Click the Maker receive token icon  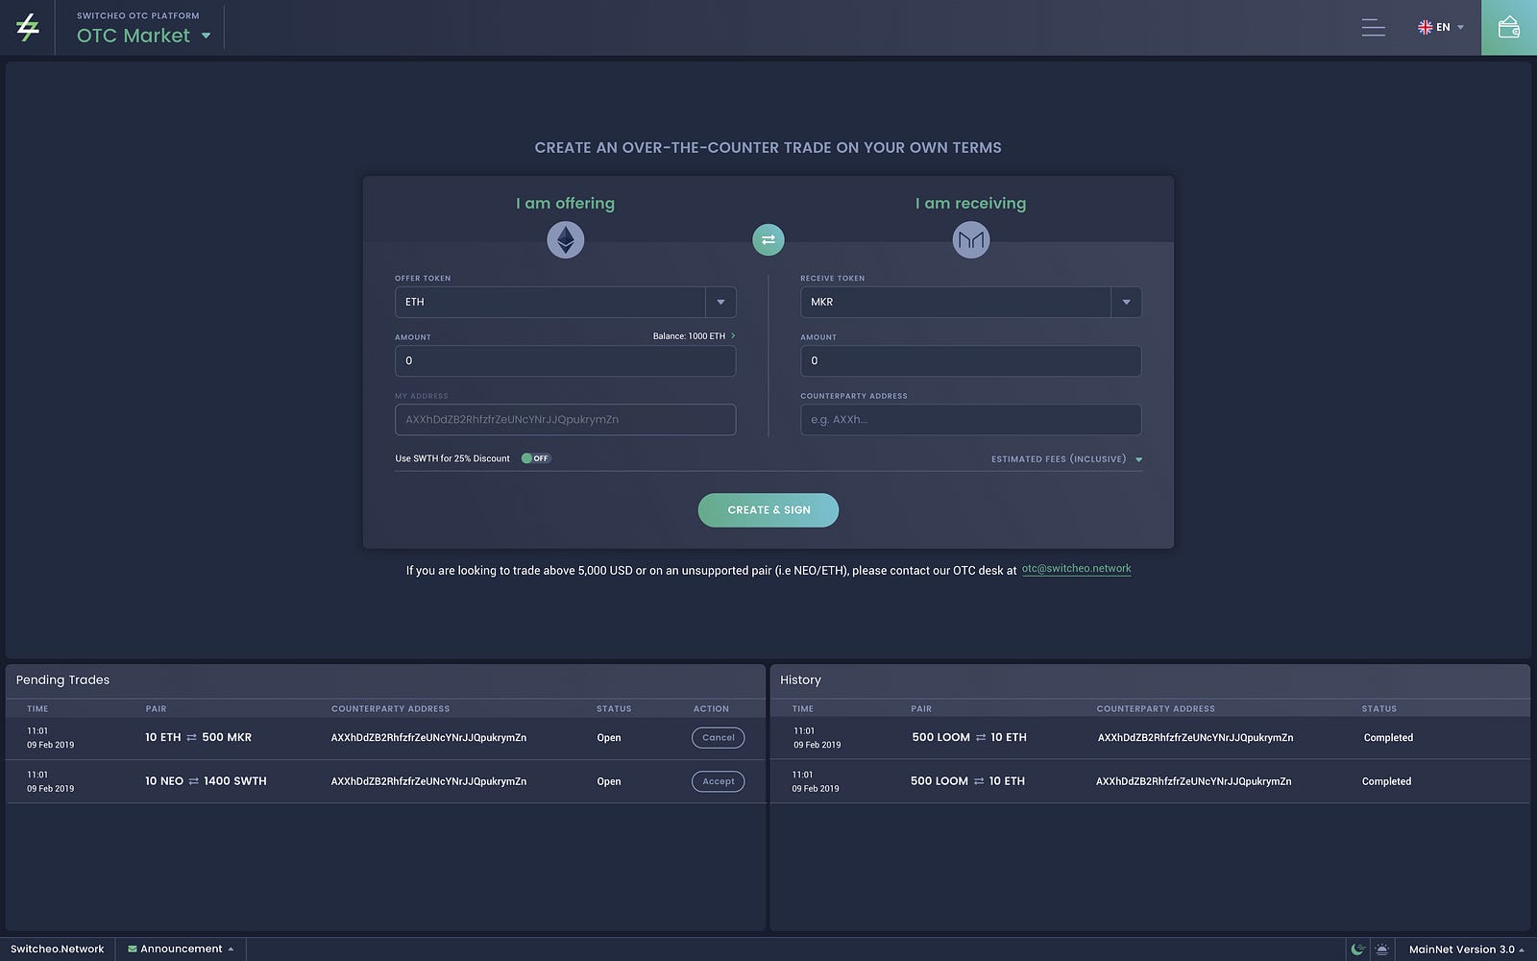971,240
